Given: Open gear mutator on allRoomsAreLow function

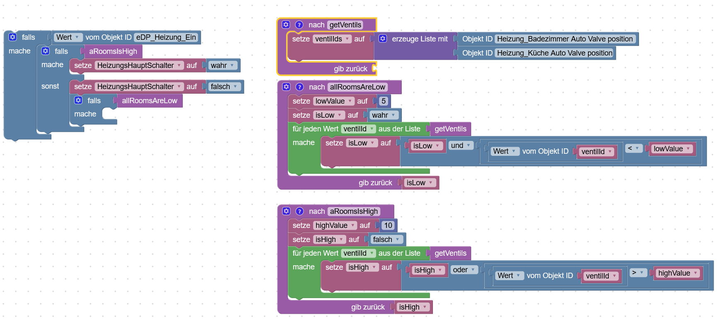Looking at the screenshot, I should (x=287, y=87).
